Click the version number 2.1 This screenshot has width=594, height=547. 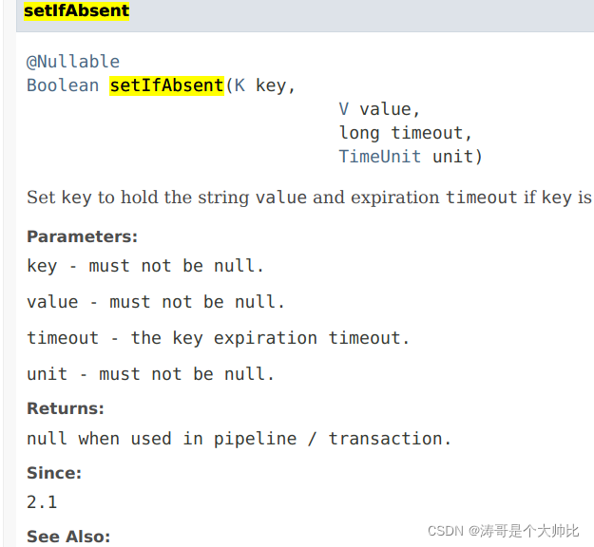point(42,502)
